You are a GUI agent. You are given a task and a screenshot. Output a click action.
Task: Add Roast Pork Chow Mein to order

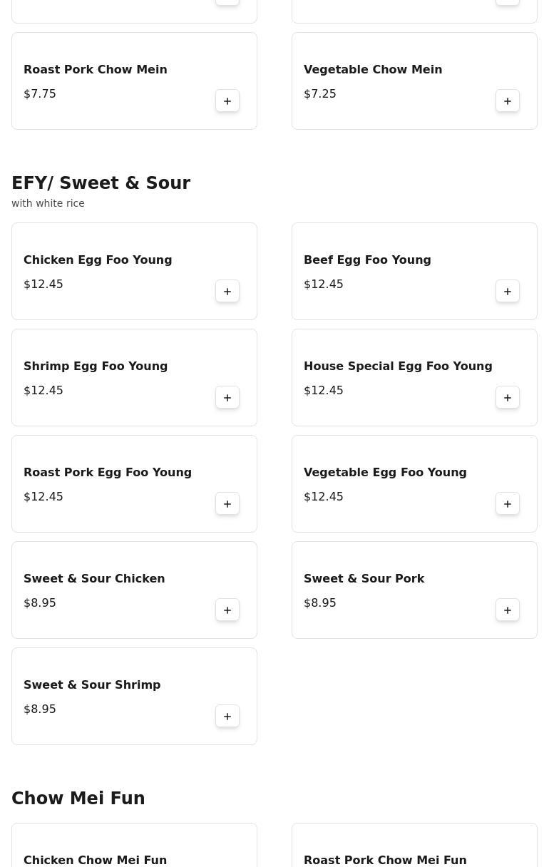coord(227,101)
